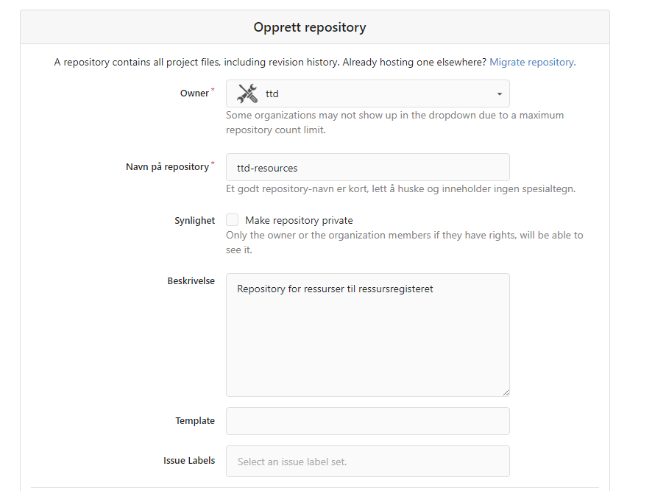The image size is (666, 491).
Task: Click the description textarea resize handle
Action: pos(506,392)
